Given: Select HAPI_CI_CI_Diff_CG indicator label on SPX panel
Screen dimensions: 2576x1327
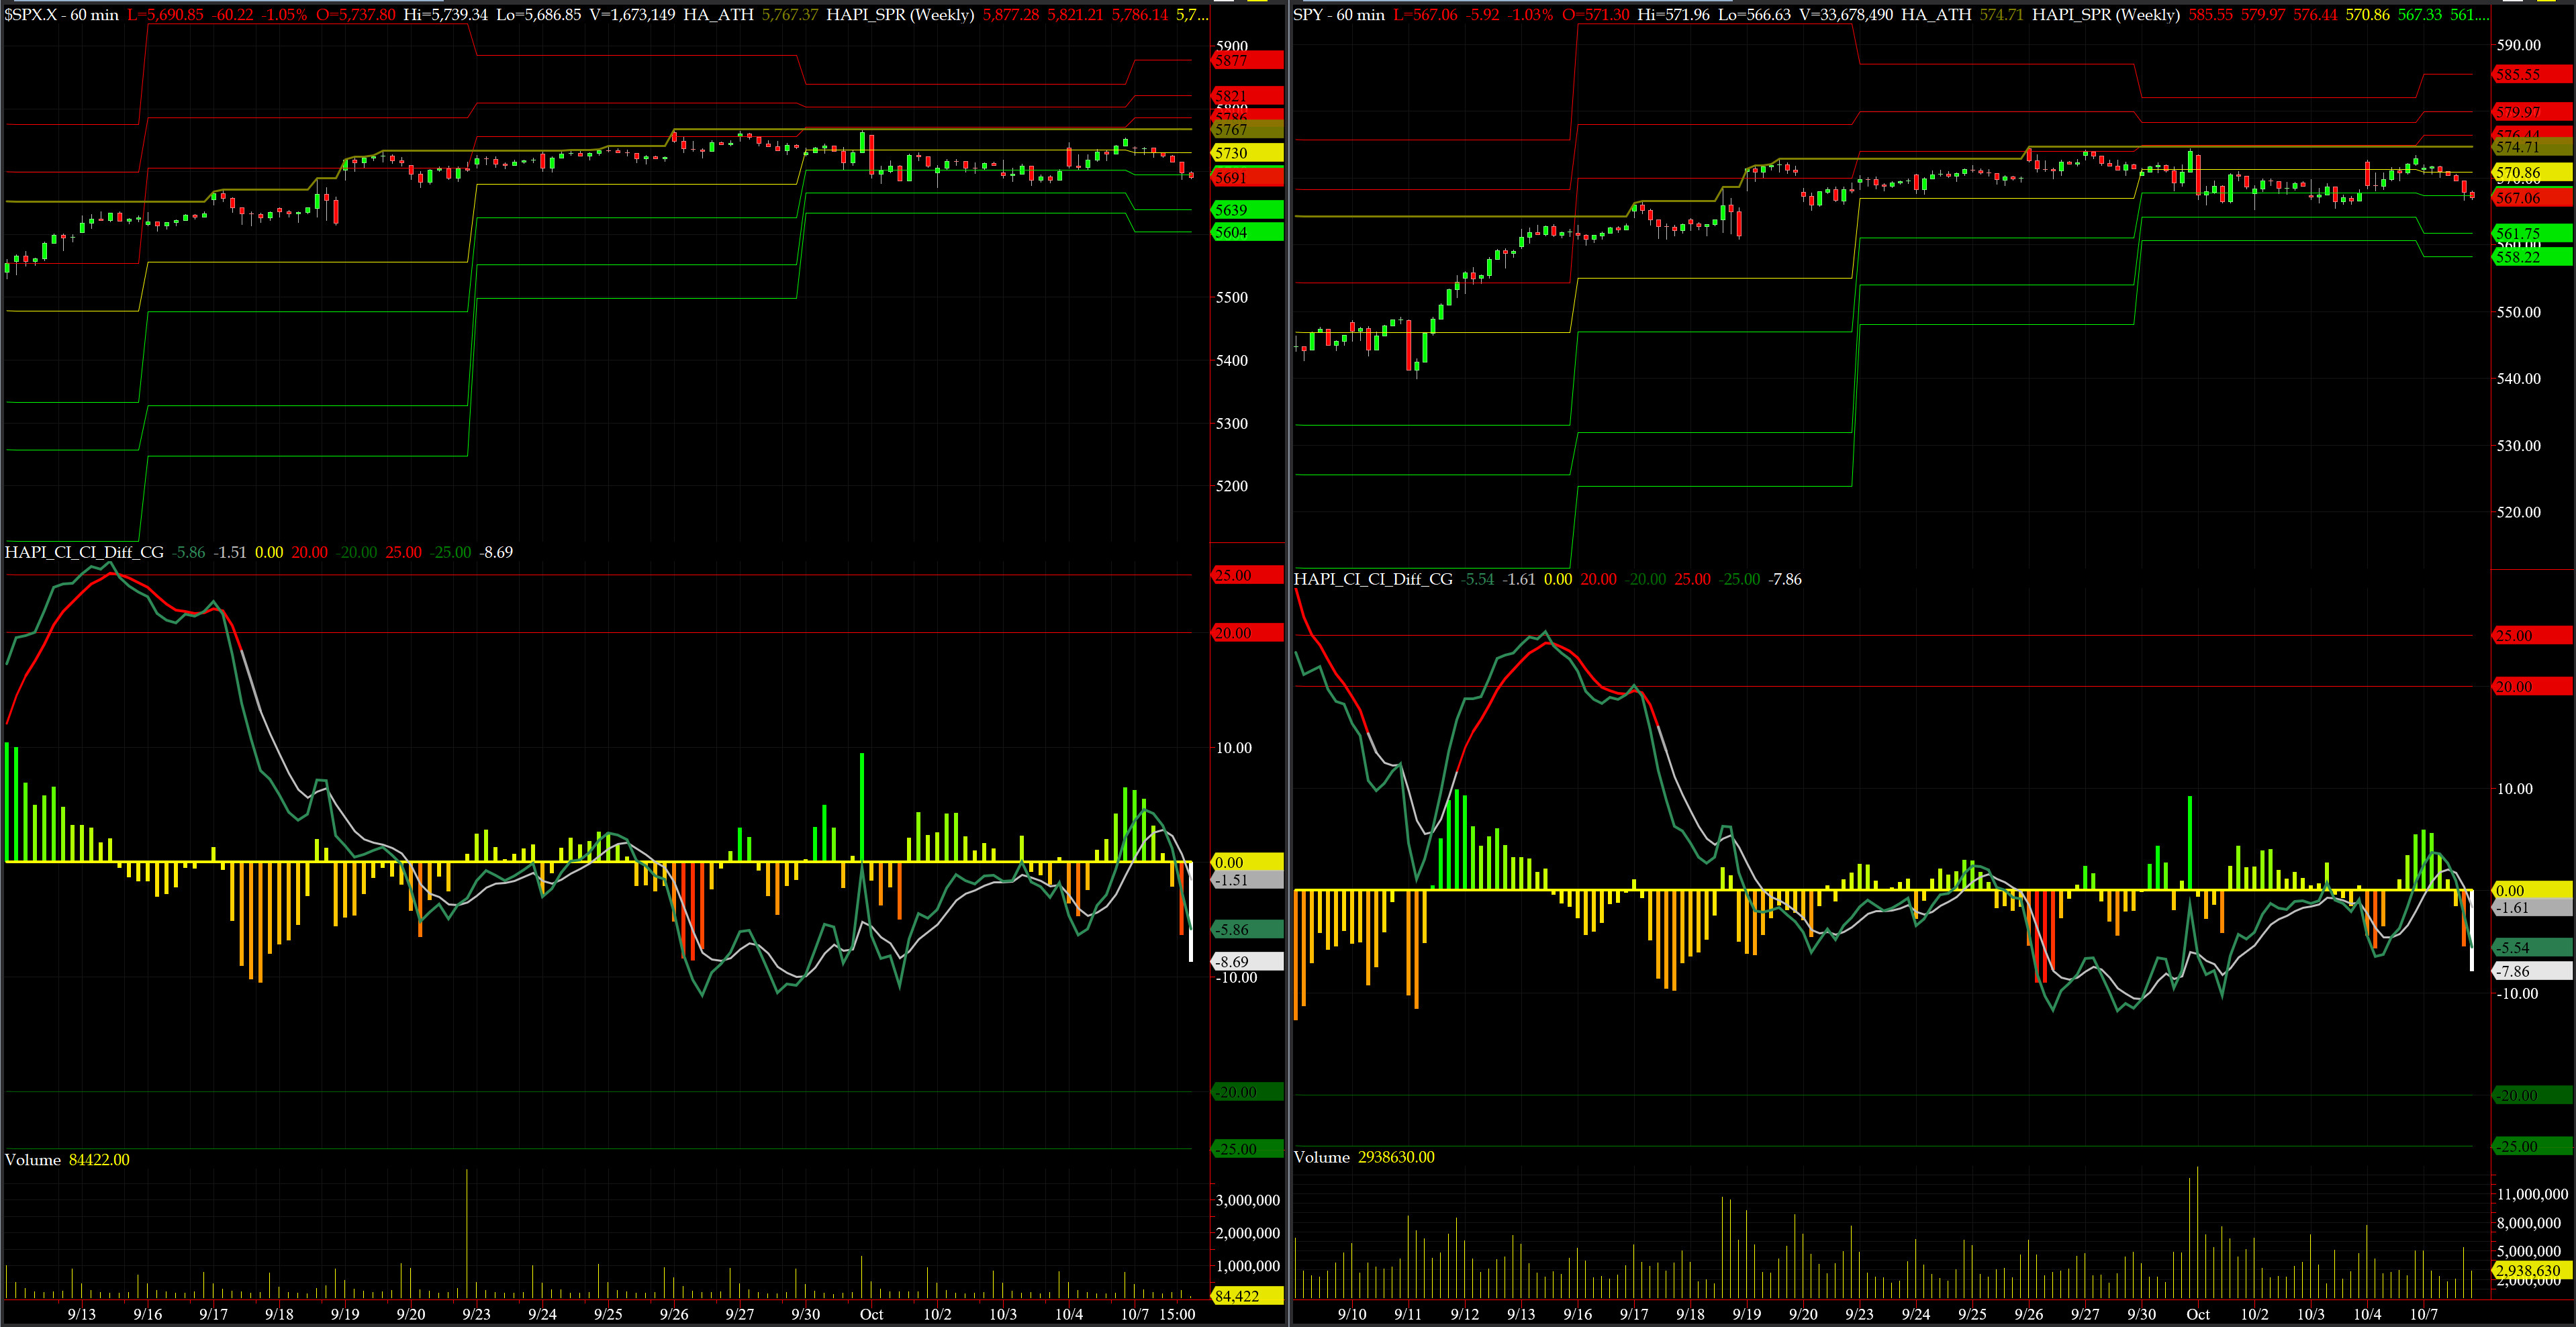Looking at the screenshot, I should (84, 552).
